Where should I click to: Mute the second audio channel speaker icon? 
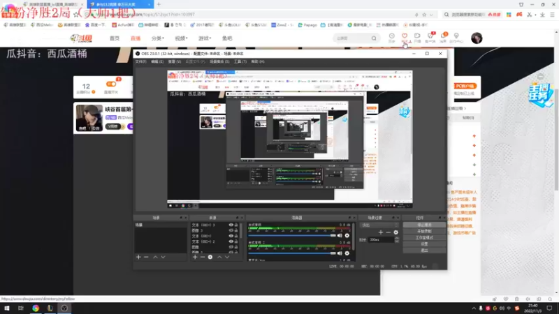tap(340, 253)
